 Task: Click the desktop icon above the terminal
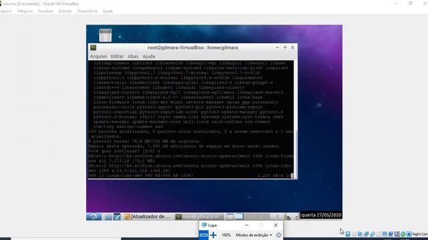[x=106, y=35]
